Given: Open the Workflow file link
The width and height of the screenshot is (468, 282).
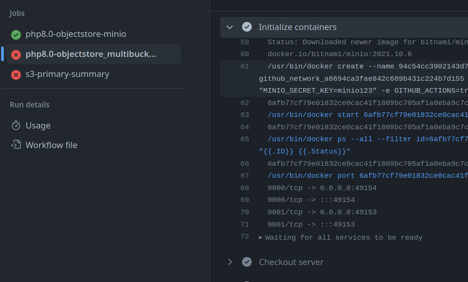Looking at the screenshot, I should (x=51, y=145).
